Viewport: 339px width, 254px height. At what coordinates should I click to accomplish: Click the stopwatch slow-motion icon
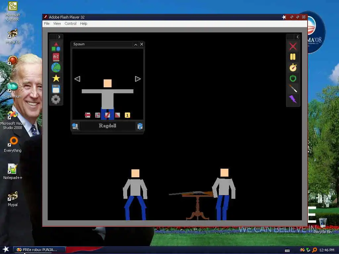pos(293,67)
